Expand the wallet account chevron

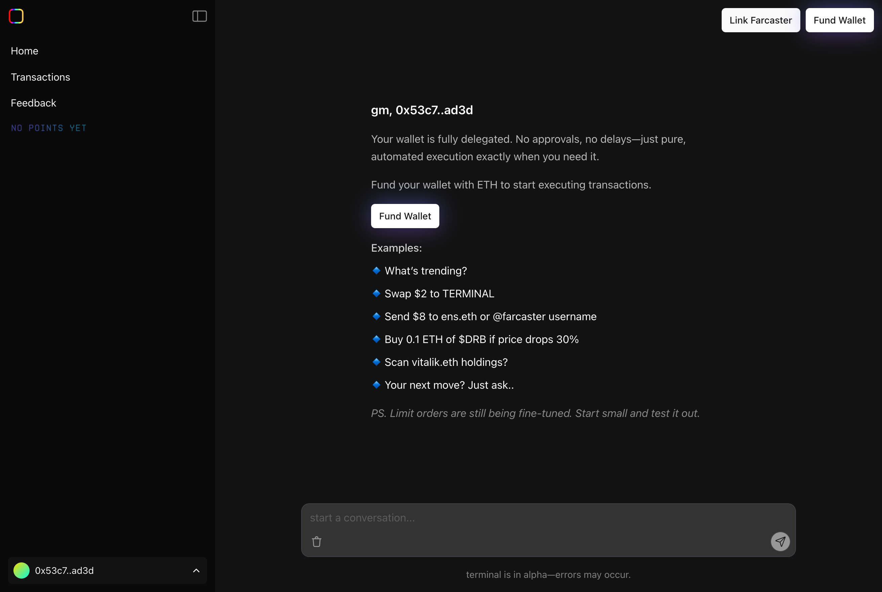tap(196, 570)
